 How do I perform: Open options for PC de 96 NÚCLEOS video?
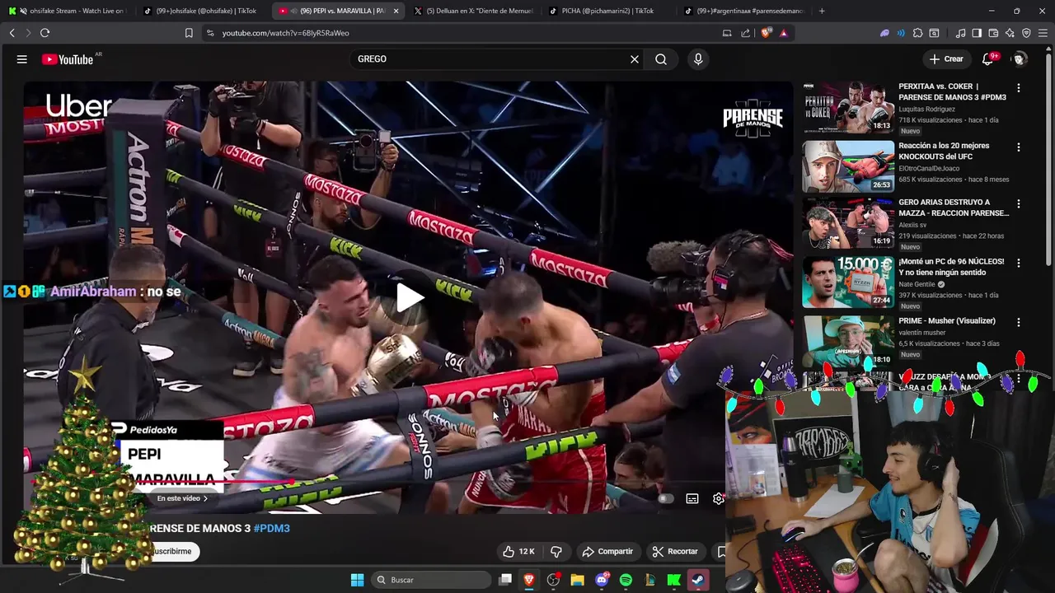click(x=1019, y=263)
